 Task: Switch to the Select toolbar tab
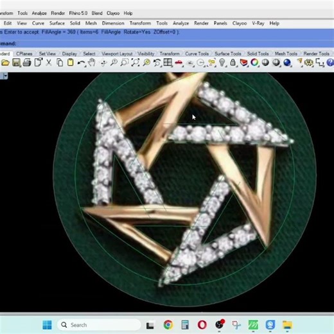[x=89, y=53]
